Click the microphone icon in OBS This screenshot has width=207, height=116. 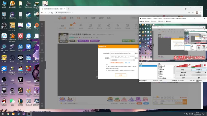point(189,65)
